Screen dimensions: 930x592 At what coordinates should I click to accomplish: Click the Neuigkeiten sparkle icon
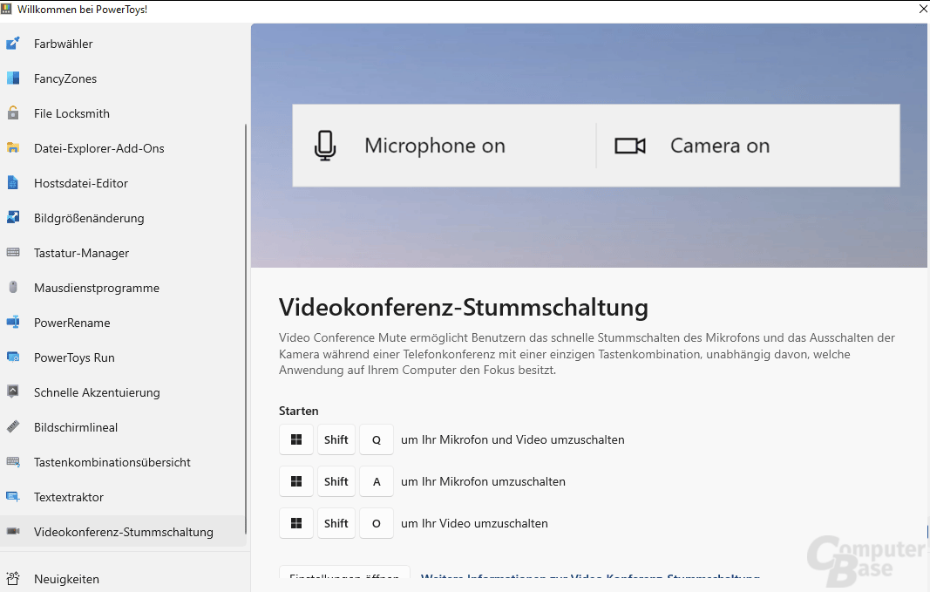pos(13,578)
